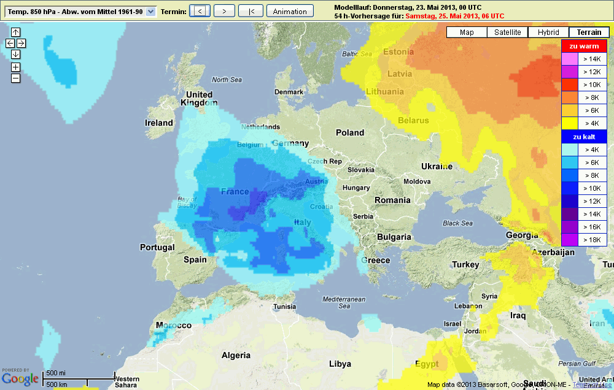
Task: Open the Google logo link
Action: [20, 378]
